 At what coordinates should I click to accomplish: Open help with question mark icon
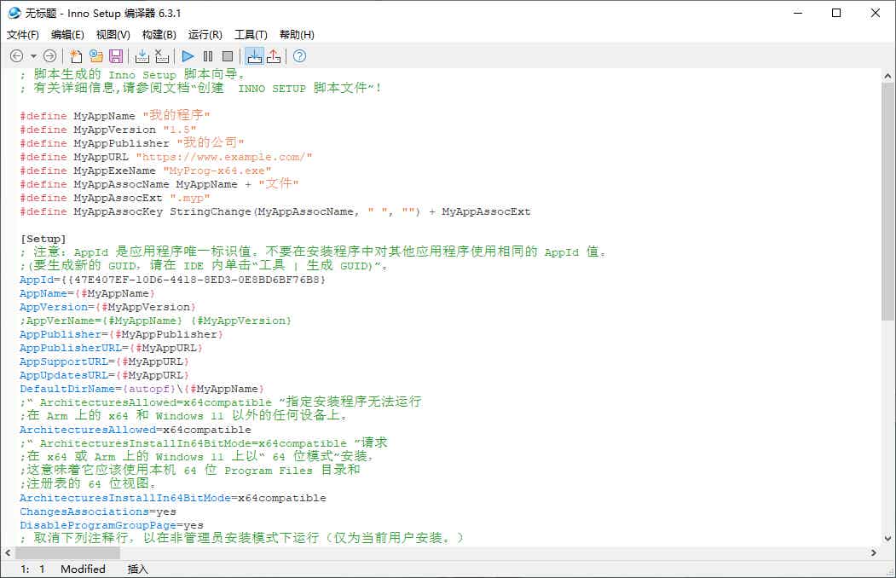click(299, 56)
